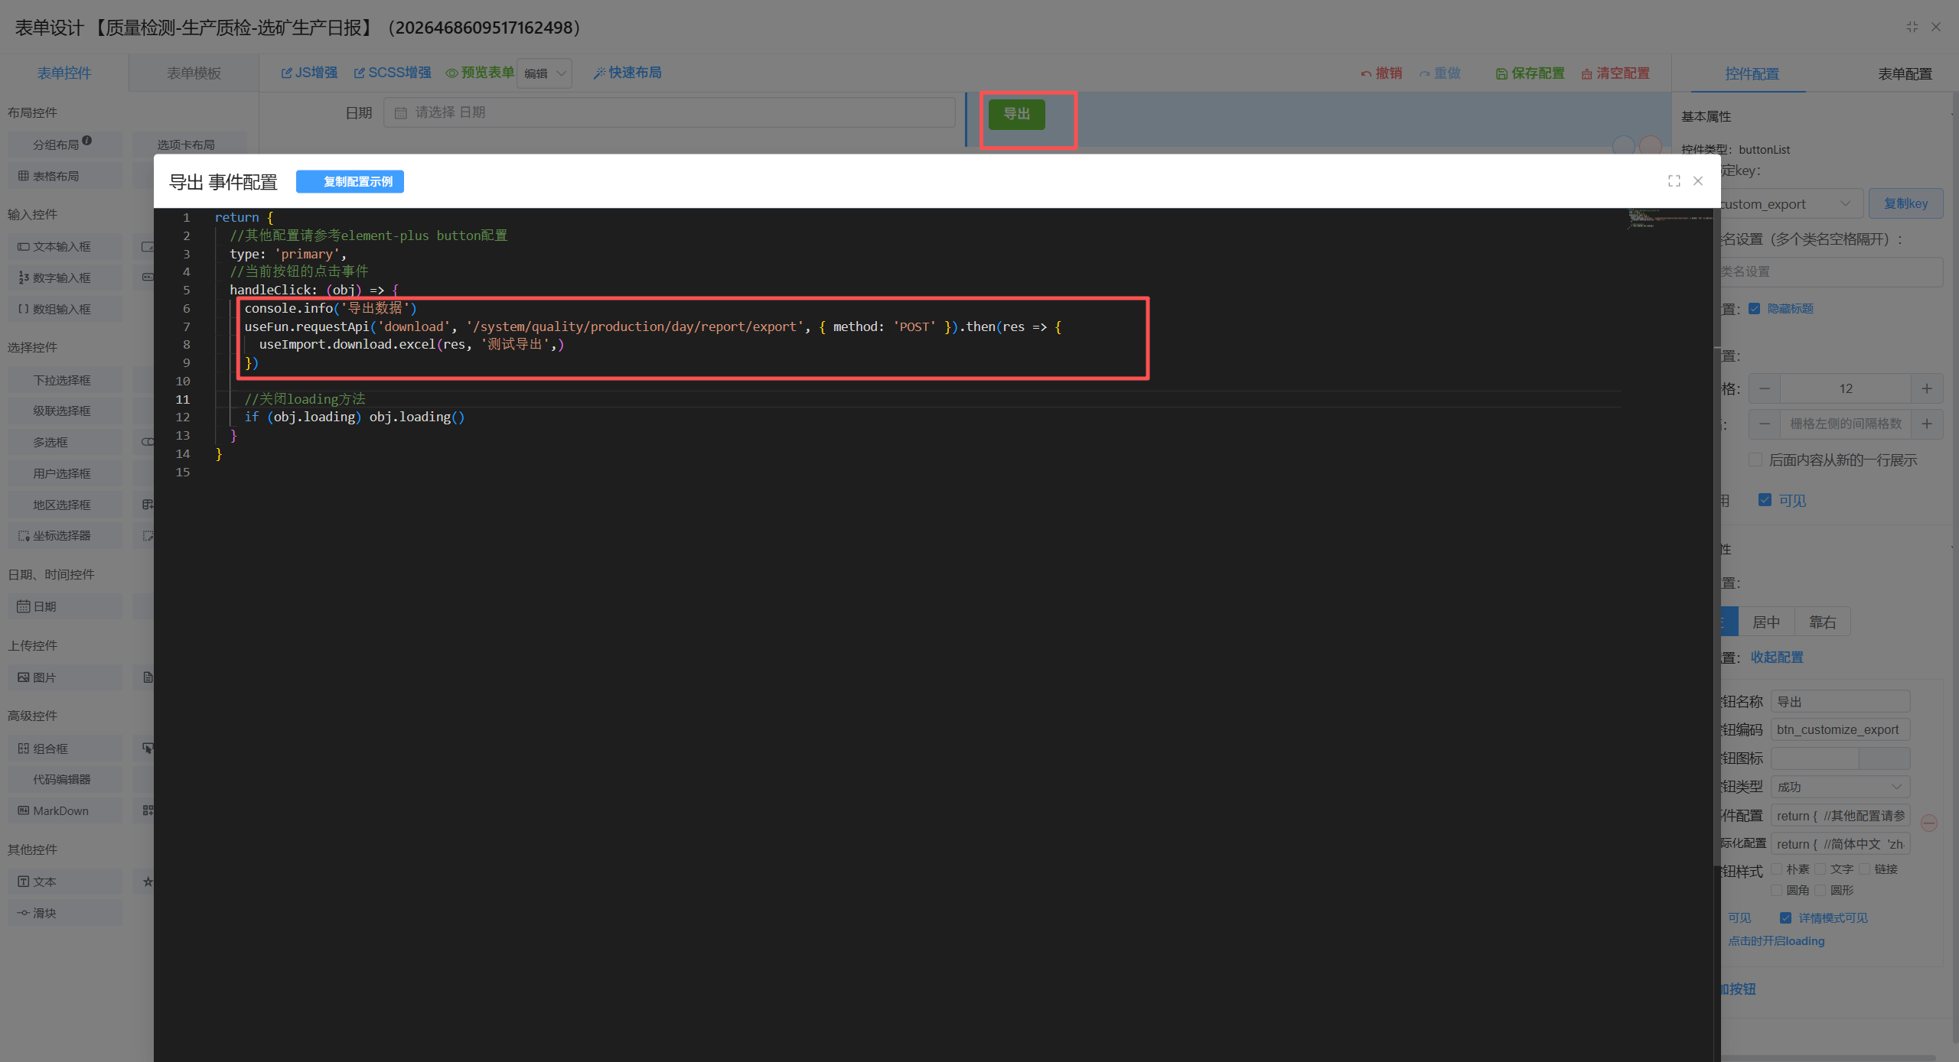Open JS增强 editor
This screenshot has height=1062, width=1959.
[x=309, y=73]
